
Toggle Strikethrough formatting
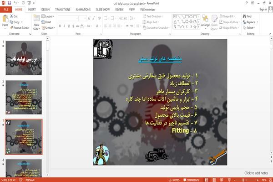(78, 26)
